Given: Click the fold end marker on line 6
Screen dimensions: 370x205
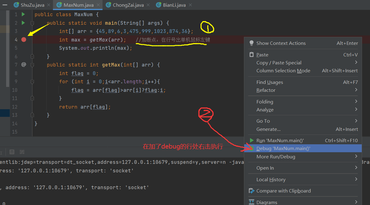Looking at the screenshot, I should point(32,56).
